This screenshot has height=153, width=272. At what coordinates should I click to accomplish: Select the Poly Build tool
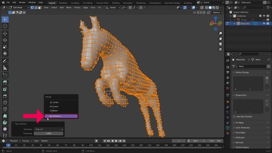pyautogui.click(x=5, y=116)
